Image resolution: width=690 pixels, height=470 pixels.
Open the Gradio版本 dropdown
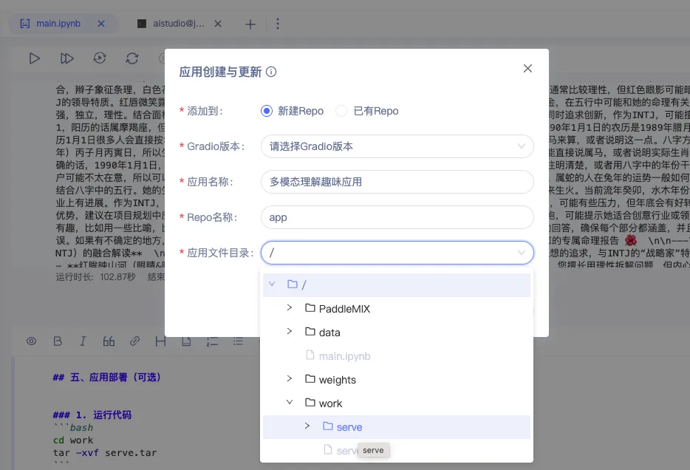(x=397, y=146)
